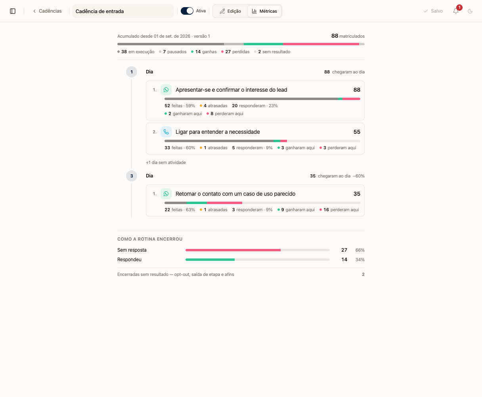This screenshot has width=482, height=397.
Task: Go back to Cadências
Action: pos(47,11)
